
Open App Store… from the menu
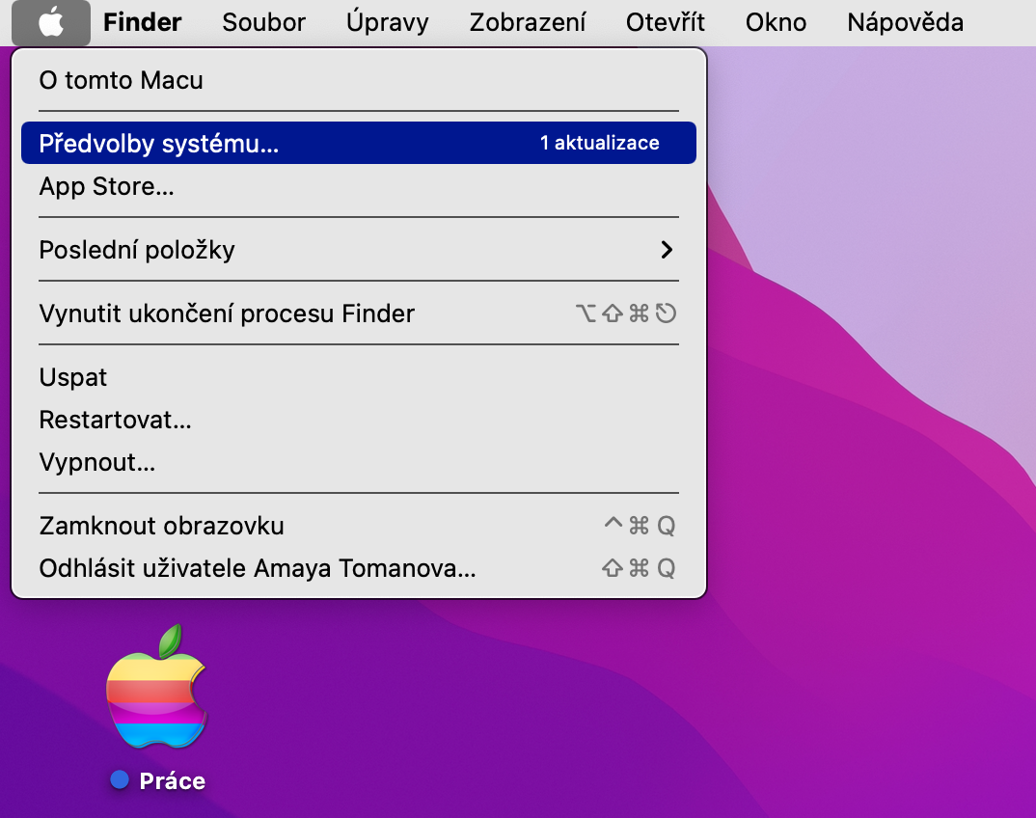[x=359, y=185]
